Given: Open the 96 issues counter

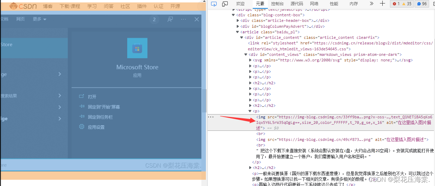Looking at the screenshot, I should coord(422,4).
